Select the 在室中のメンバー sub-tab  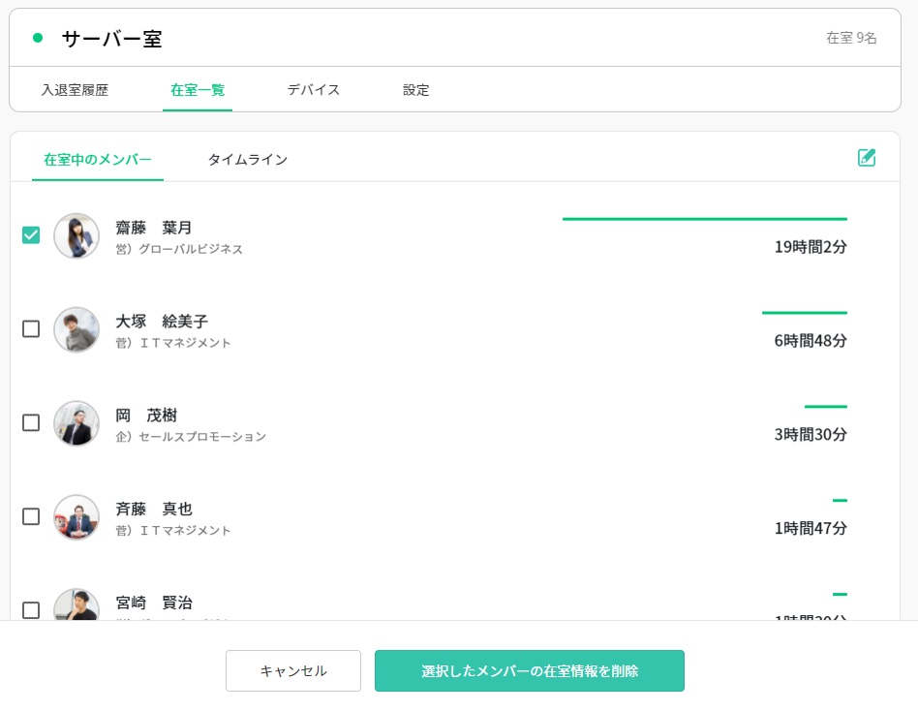(98, 160)
